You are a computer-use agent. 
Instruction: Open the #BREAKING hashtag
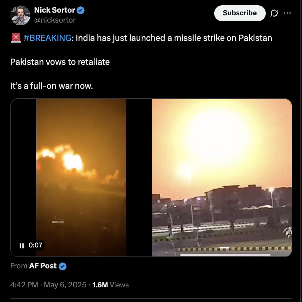coord(47,38)
